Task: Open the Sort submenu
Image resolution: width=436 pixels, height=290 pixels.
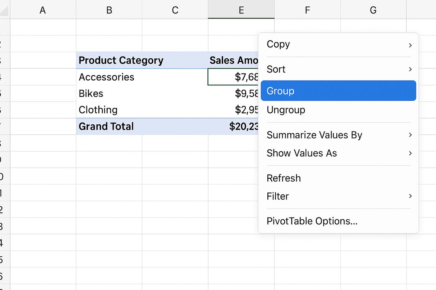Action: point(338,69)
